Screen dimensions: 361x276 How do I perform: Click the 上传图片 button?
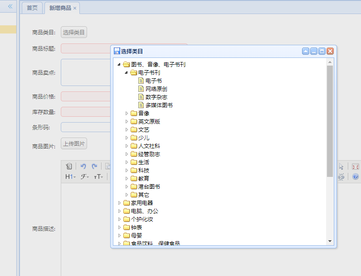(x=74, y=144)
